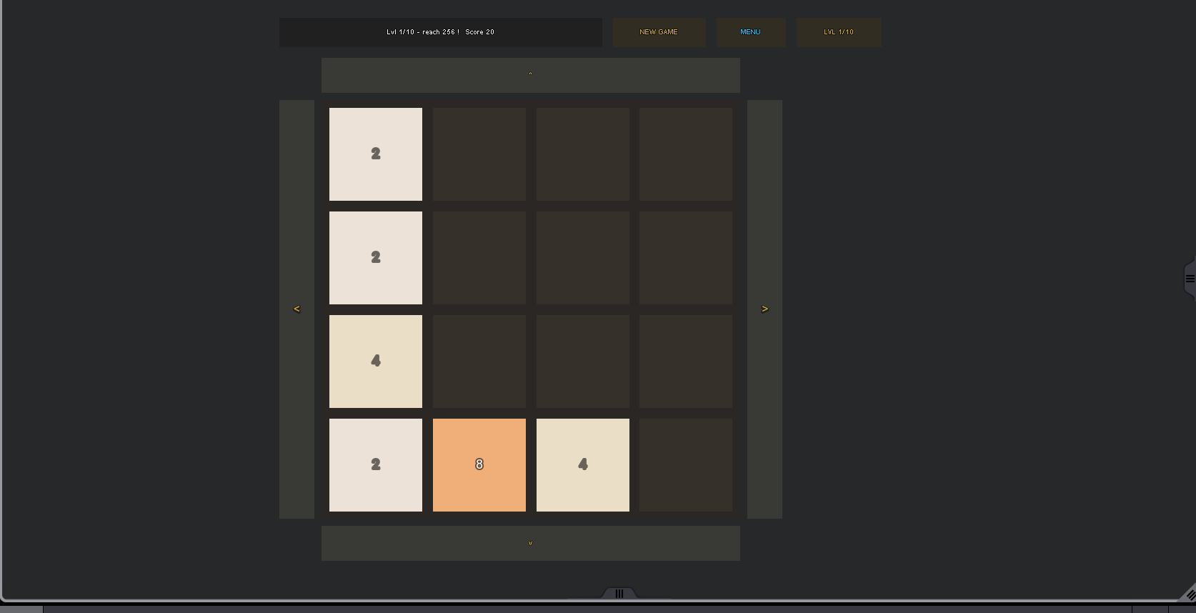Shift tiles right using the > arrow

point(764,309)
